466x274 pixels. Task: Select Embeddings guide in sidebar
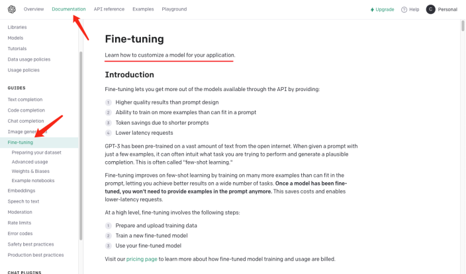coord(21,191)
